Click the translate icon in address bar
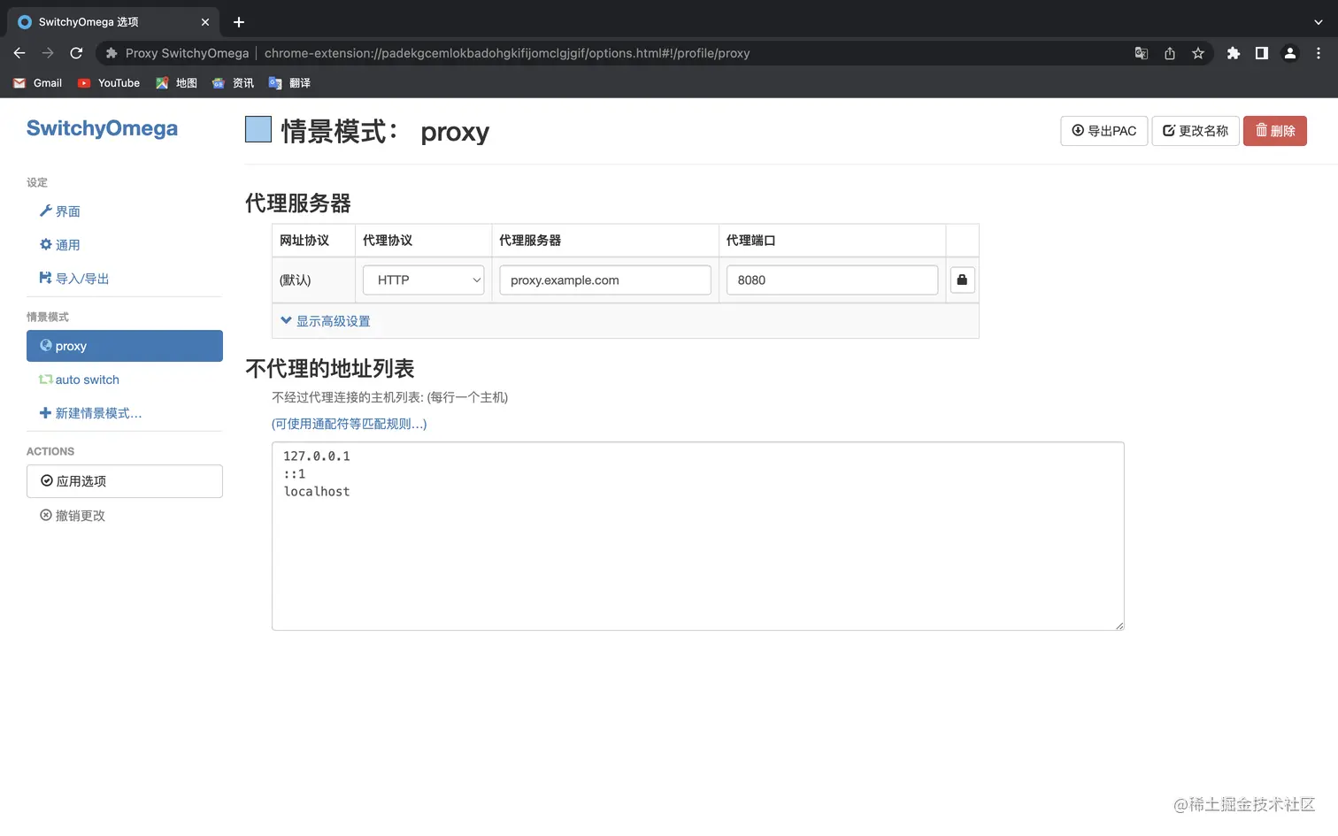Image resolution: width=1338 pixels, height=836 pixels. click(1142, 53)
